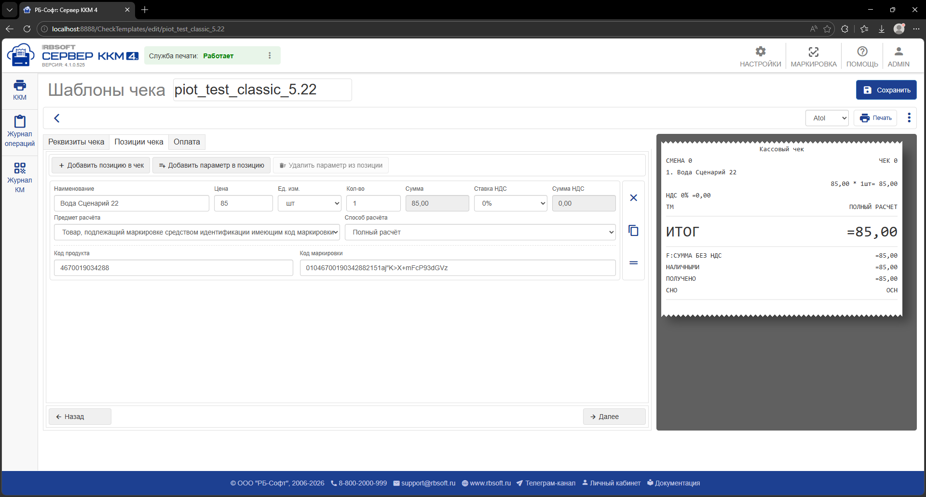Expand the Ед. изм. unit dropdown
926x497 pixels.
point(310,203)
